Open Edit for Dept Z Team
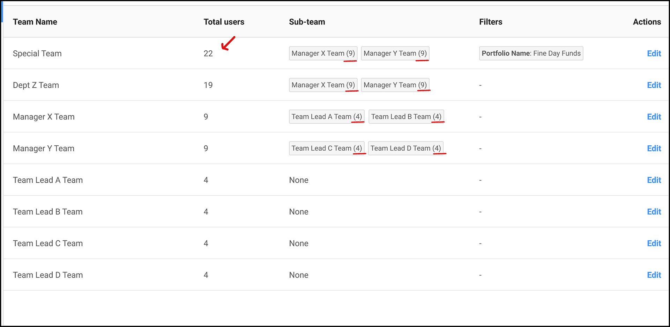The width and height of the screenshot is (670, 327). click(x=654, y=85)
